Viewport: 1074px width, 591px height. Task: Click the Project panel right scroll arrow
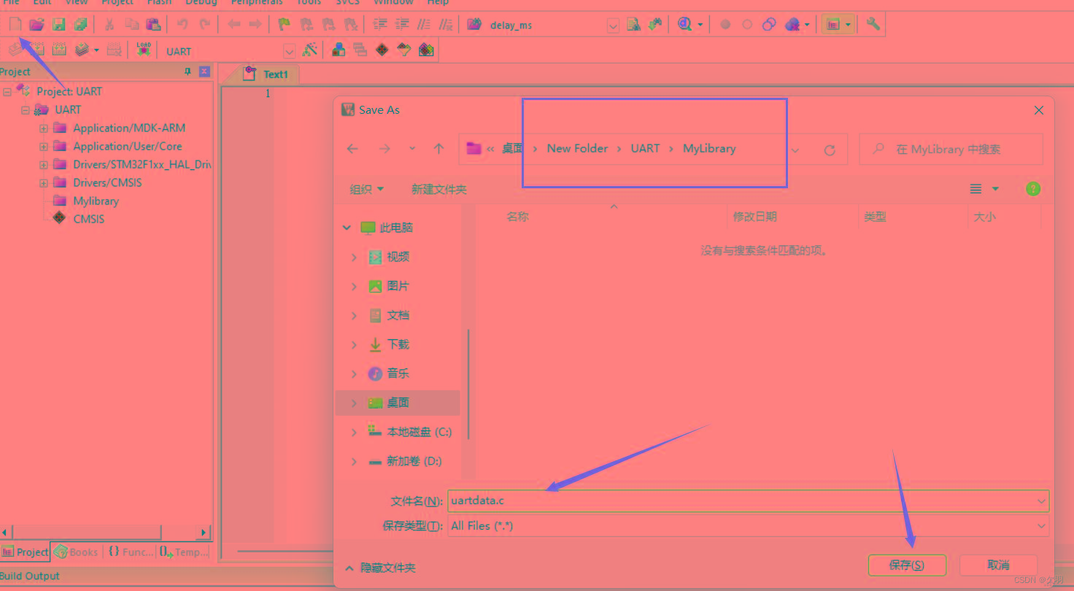click(204, 532)
